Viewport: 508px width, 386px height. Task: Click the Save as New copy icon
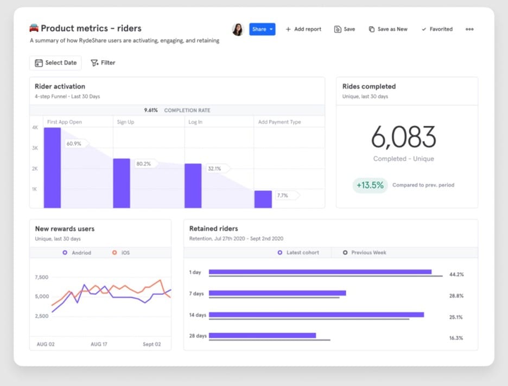371,29
